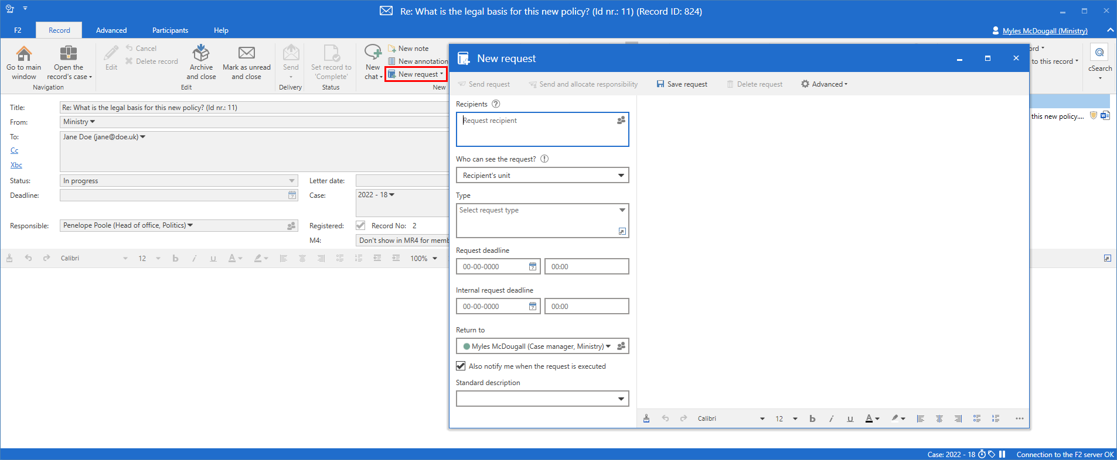Click the participant picker icon in Recipients field
The image size is (1117, 460).
click(621, 121)
